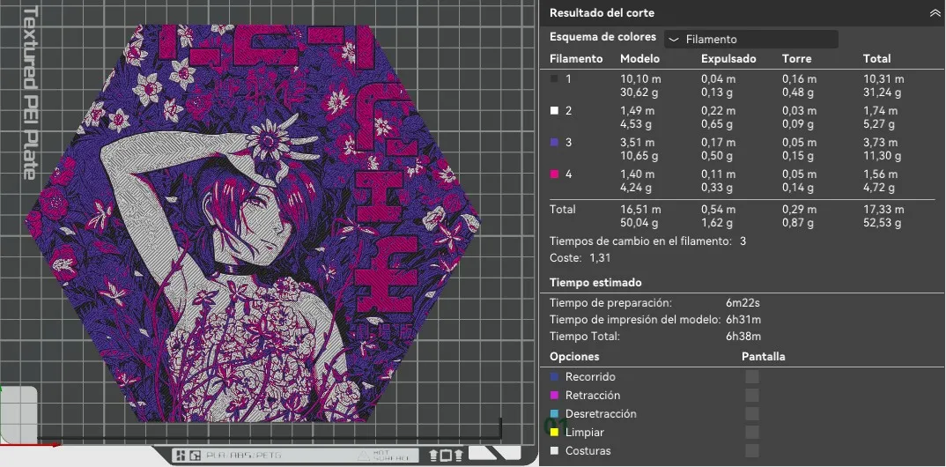
Task: Click the white Costuras legend square
Action: (x=554, y=451)
